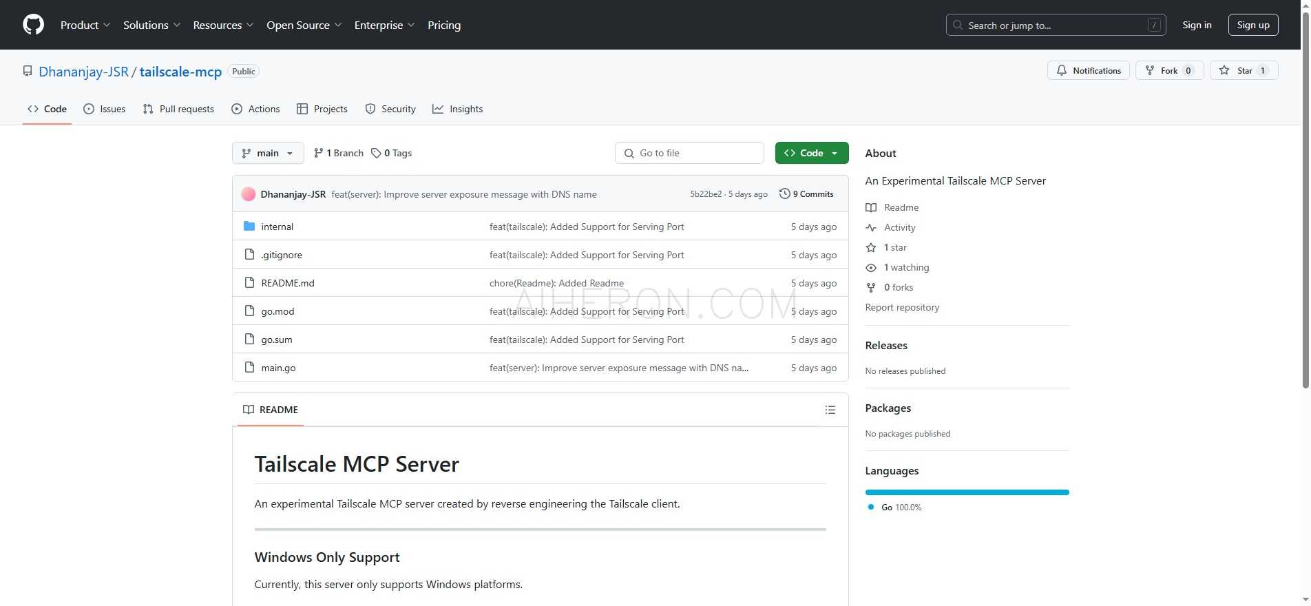Image resolution: width=1311 pixels, height=606 pixels.
Task: Open the go.sum file name
Action: [x=277, y=339]
